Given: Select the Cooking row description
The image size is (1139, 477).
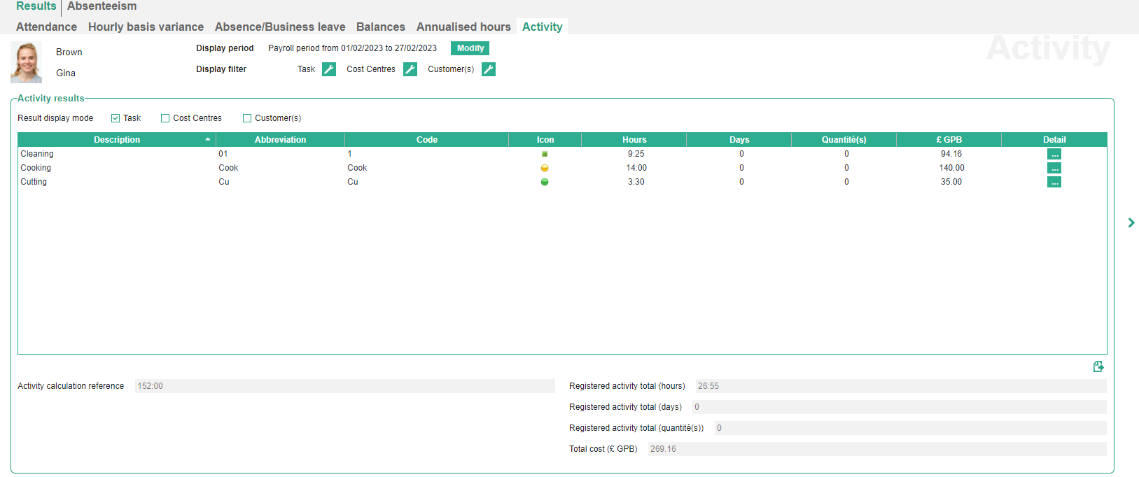Looking at the screenshot, I should pos(36,168).
